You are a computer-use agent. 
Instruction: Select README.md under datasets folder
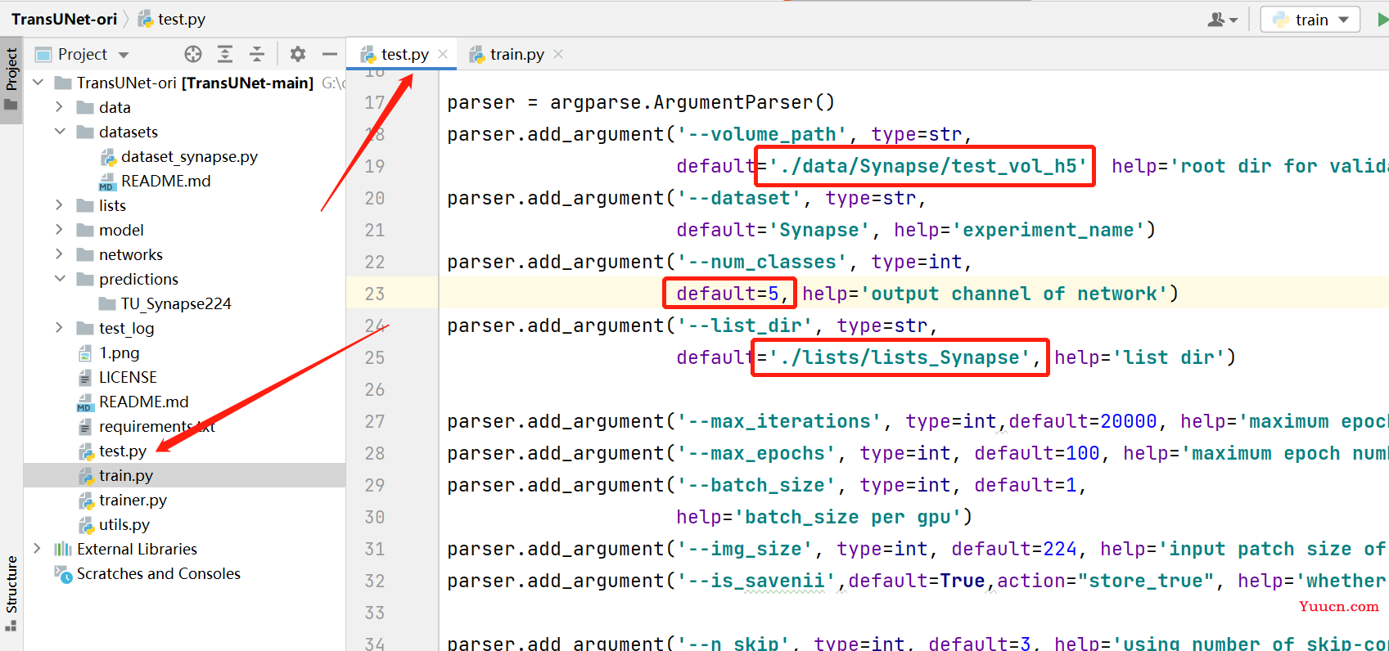(x=165, y=181)
